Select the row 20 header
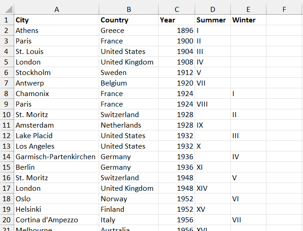 coord(6,220)
